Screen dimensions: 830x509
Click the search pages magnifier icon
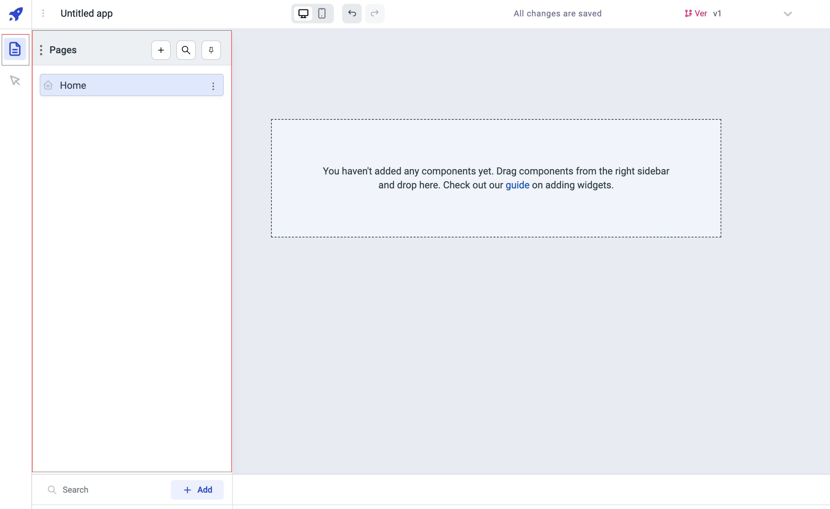[186, 50]
